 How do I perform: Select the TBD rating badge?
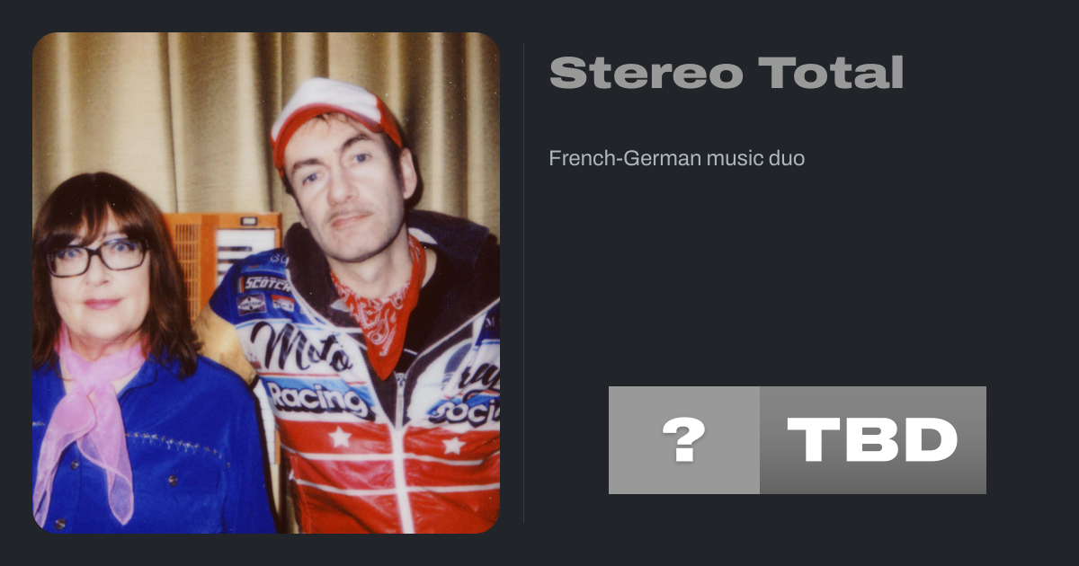coord(873,440)
